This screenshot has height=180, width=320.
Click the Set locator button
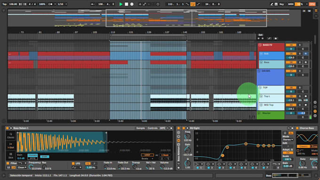[x=260, y=35]
